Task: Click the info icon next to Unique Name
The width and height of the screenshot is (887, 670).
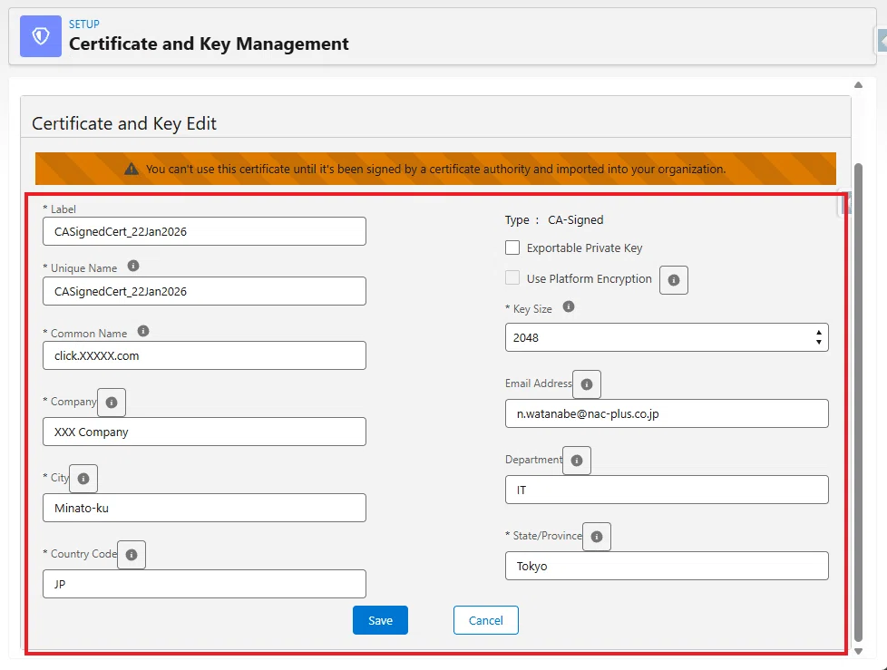Action: pyautogui.click(x=133, y=266)
